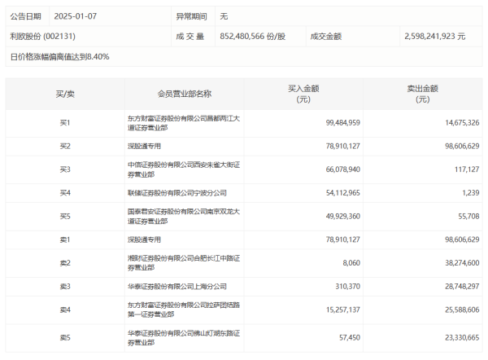Viewport: 488px width, 360px height.
Task: Click broker 联储证券 宁波分公司
Action: click(177, 193)
